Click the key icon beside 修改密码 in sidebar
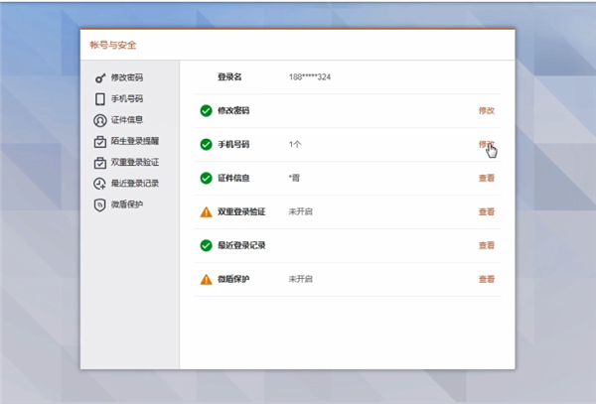The height and width of the screenshot is (404, 596). pyautogui.click(x=100, y=77)
